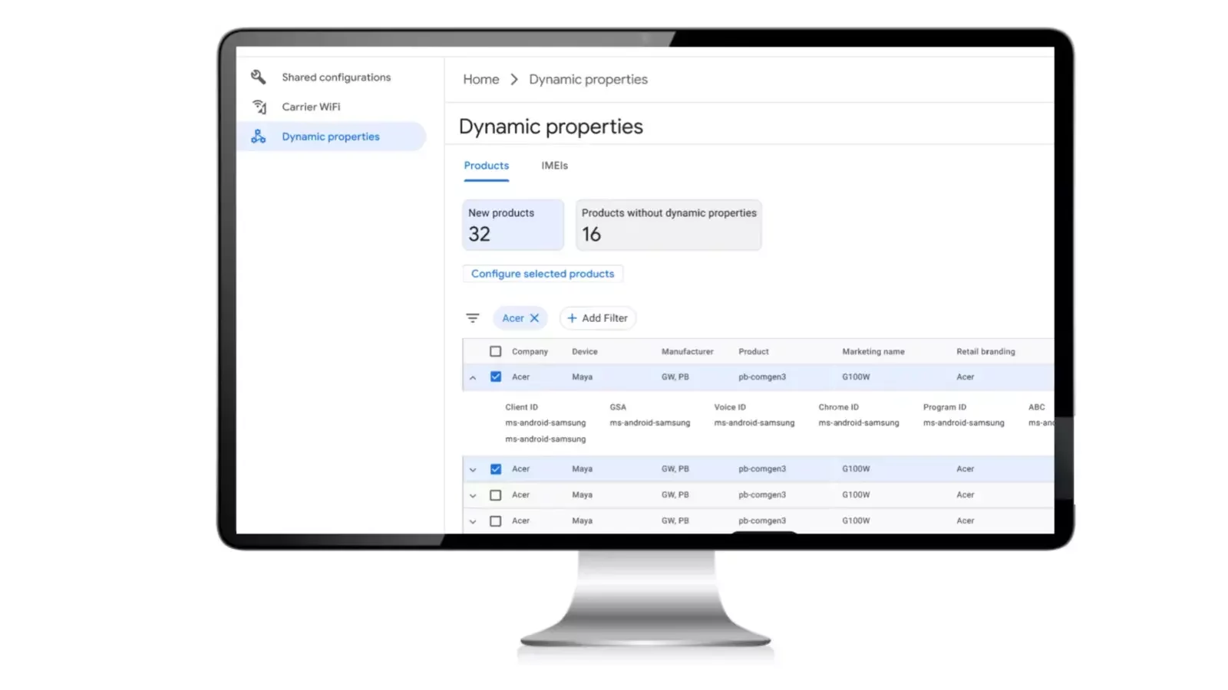
Task: Remove the Acer filter chip via X
Action: (535, 318)
